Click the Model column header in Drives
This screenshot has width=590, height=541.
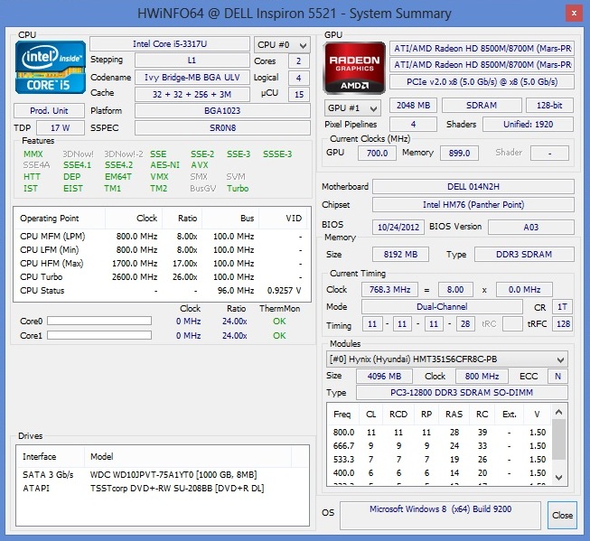coord(188,457)
